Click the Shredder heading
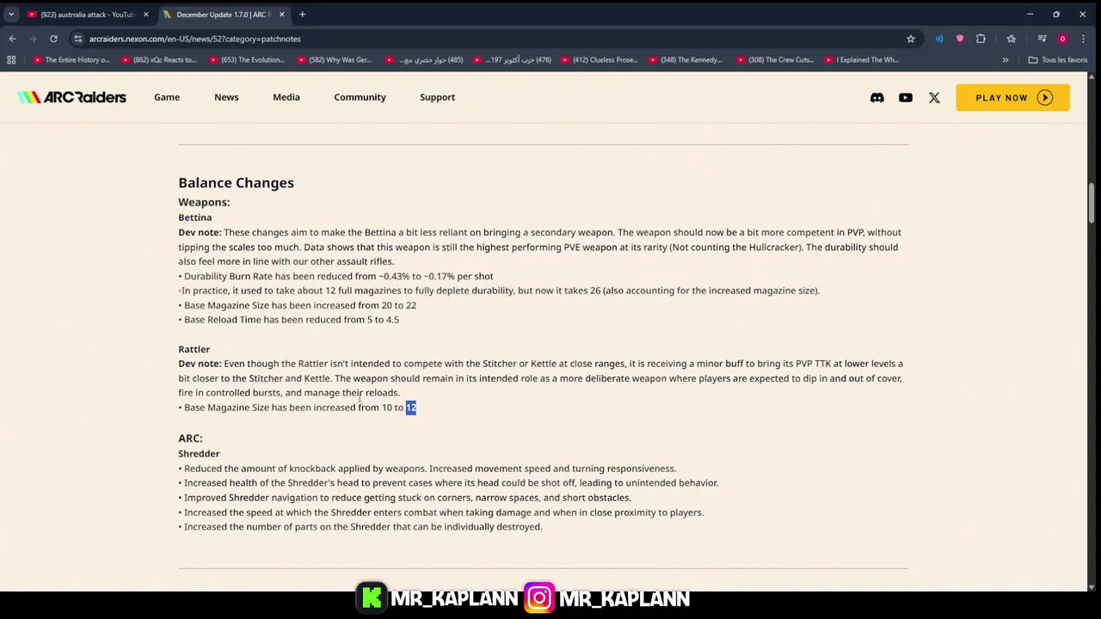This screenshot has width=1101, height=619. [199, 454]
